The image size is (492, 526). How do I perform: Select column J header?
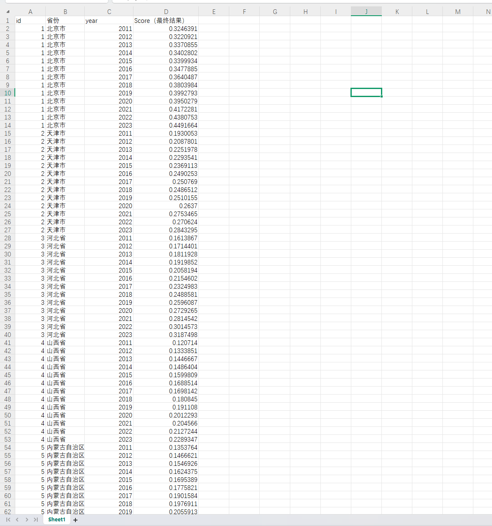tap(366, 12)
